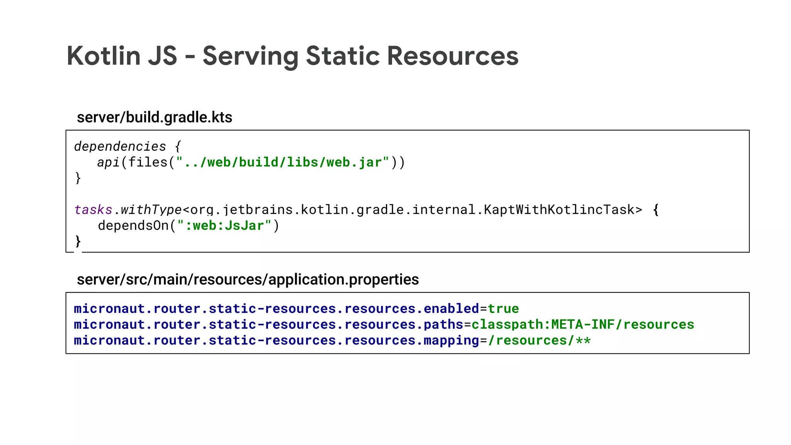The width and height of the screenshot is (791, 445).
Task: Click the 'true' value in green
Action: [x=503, y=309]
